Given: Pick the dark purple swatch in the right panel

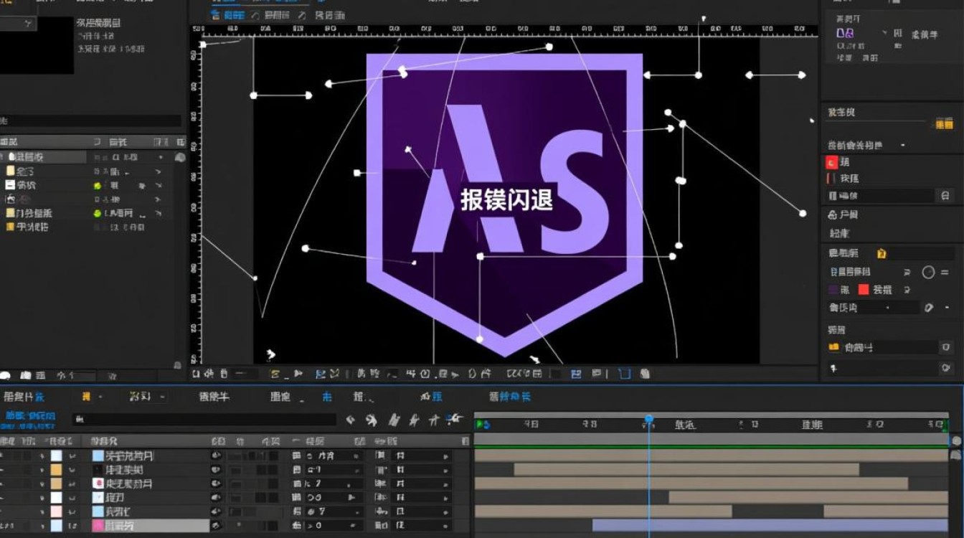Looking at the screenshot, I should coord(833,290).
